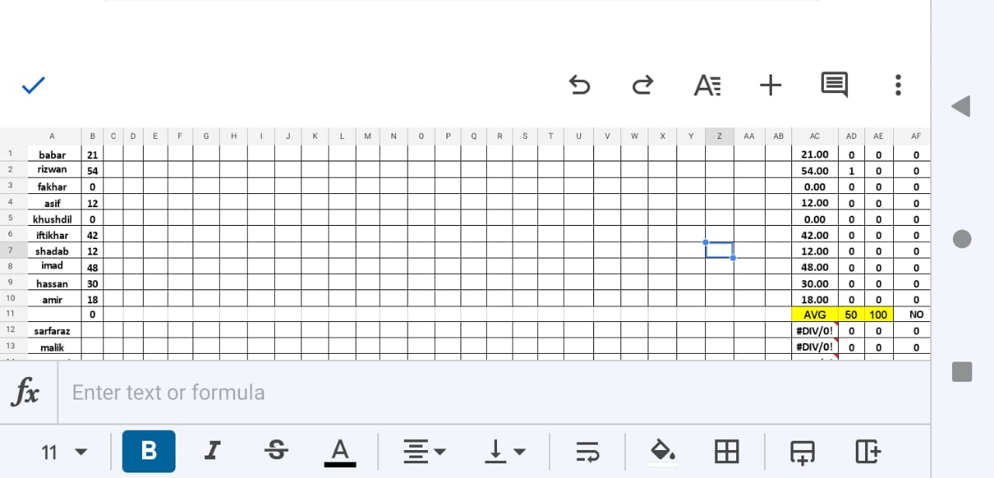Open cell borders options
Image resolution: width=994 pixels, height=478 pixels.
(727, 452)
